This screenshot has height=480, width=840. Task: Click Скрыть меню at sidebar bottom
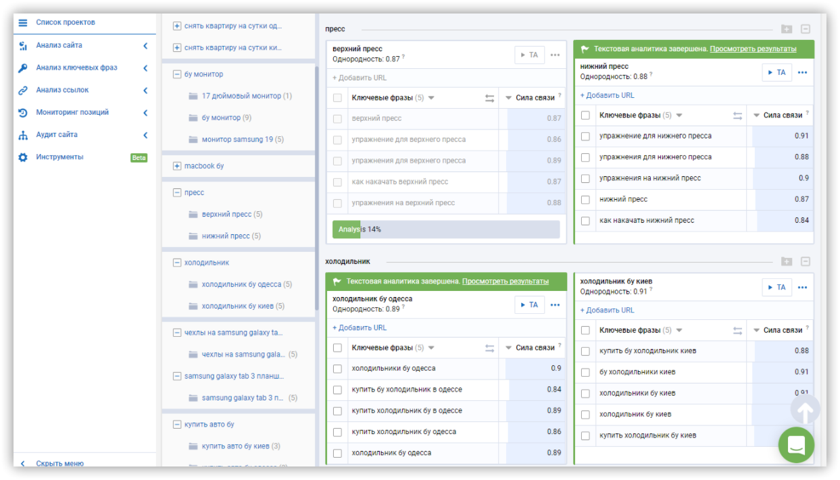(59, 464)
